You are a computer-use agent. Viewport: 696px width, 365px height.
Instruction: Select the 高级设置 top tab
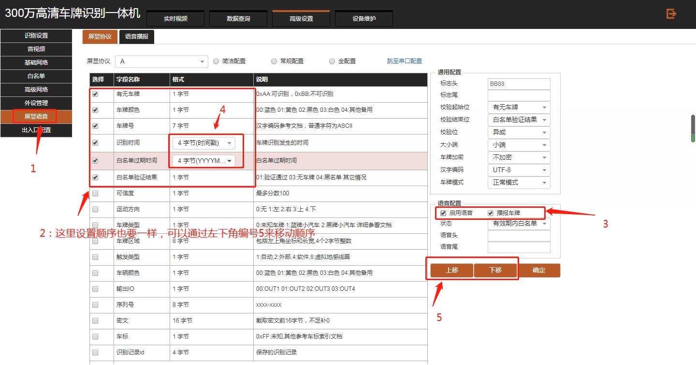pos(301,19)
